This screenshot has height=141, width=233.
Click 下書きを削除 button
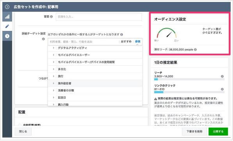194,132
